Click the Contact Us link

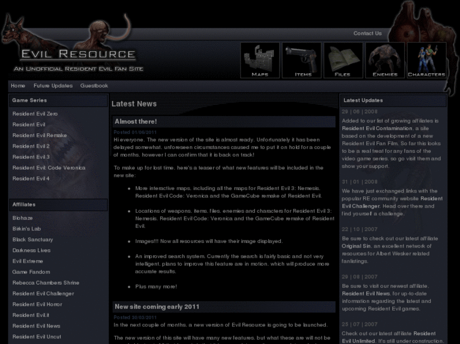pos(367,33)
